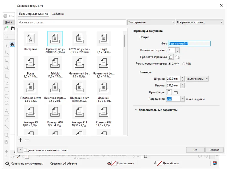Viewport: 228px width, 170px height.
Task: Open the Файл menu
Action: [9, 22]
